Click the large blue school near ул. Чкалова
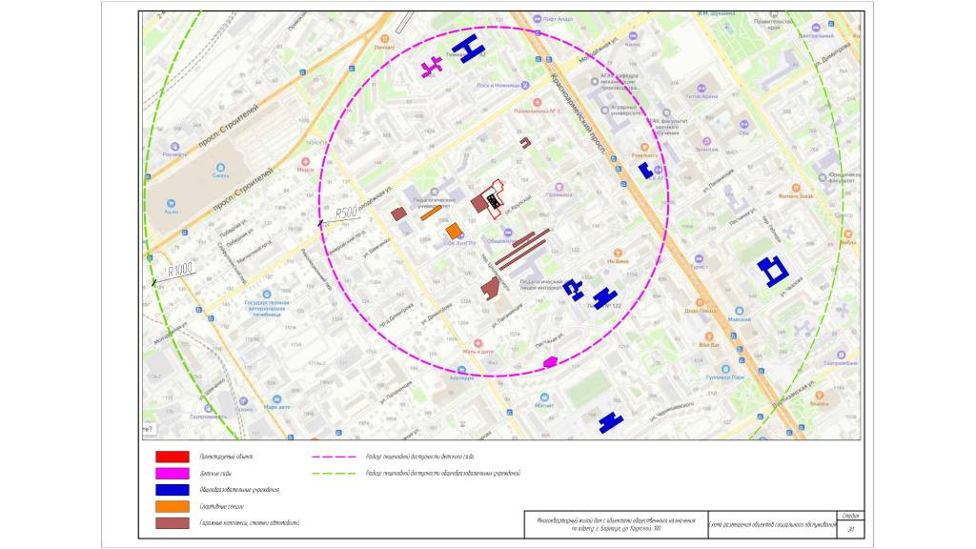Image resolution: width=976 pixels, height=549 pixels. point(773,272)
